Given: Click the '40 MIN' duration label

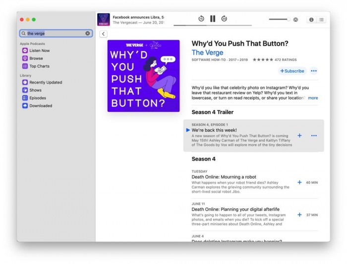Looking at the screenshot, I should 312,182.
